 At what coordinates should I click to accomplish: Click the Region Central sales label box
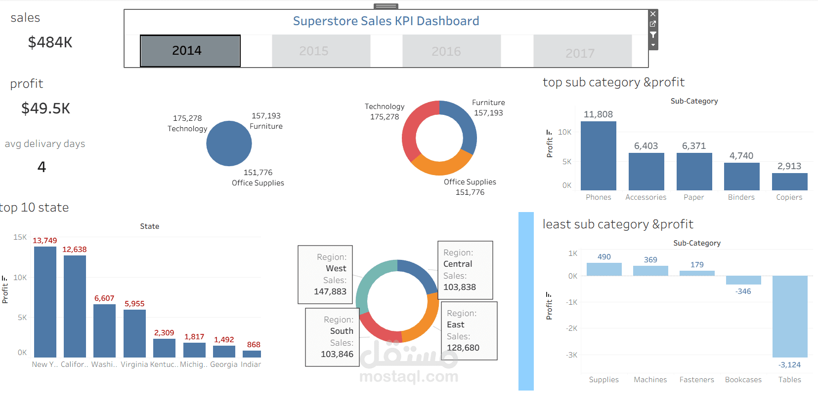point(465,270)
